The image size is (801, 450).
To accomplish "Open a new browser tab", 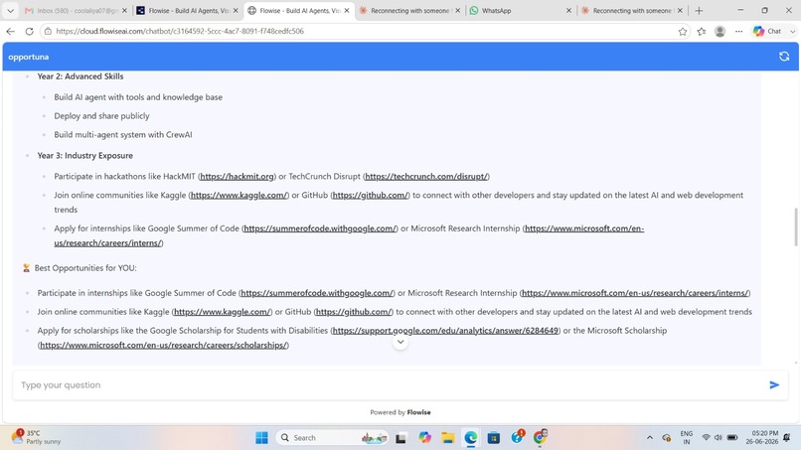I will (x=699, y=10).
